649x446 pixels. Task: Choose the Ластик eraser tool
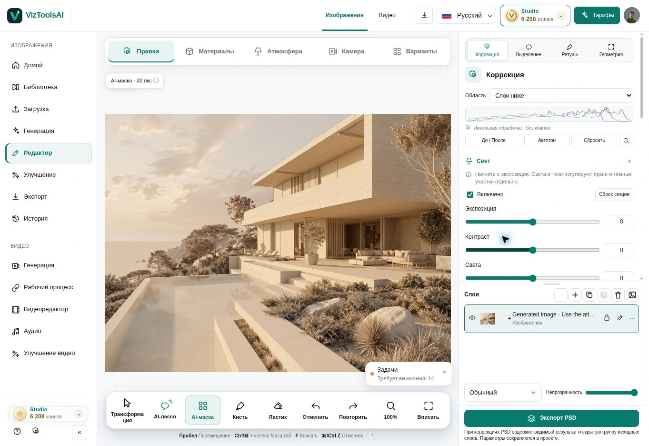coord(278,410)
